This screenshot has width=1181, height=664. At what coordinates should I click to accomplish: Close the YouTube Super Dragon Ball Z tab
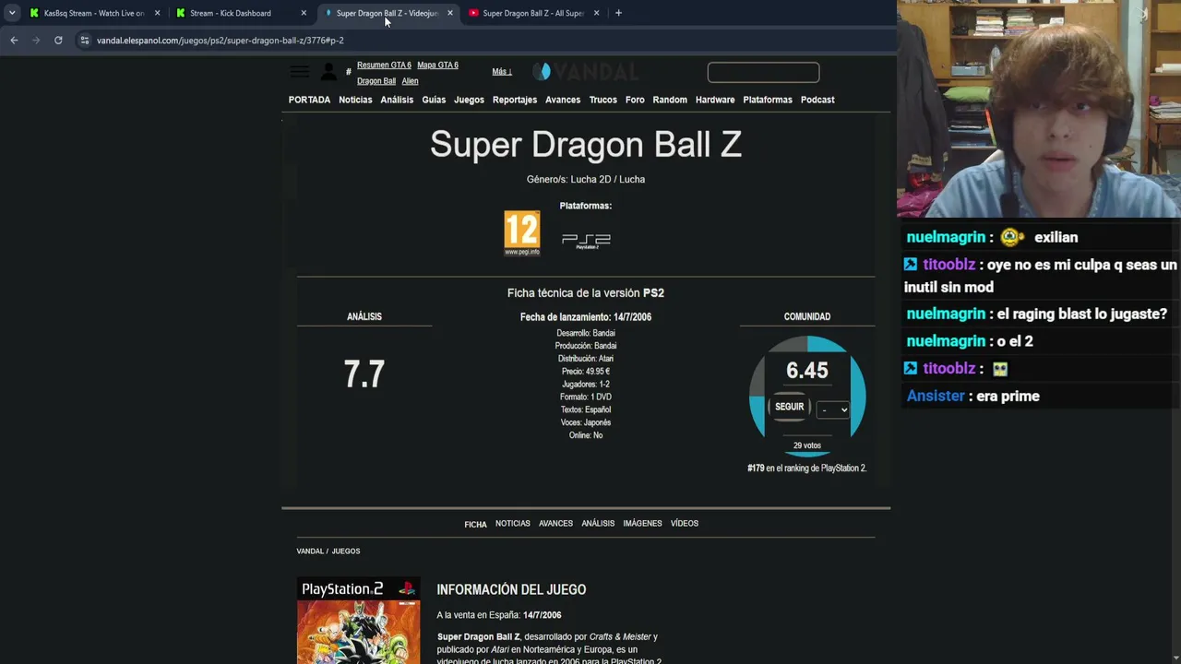(596, 13)
